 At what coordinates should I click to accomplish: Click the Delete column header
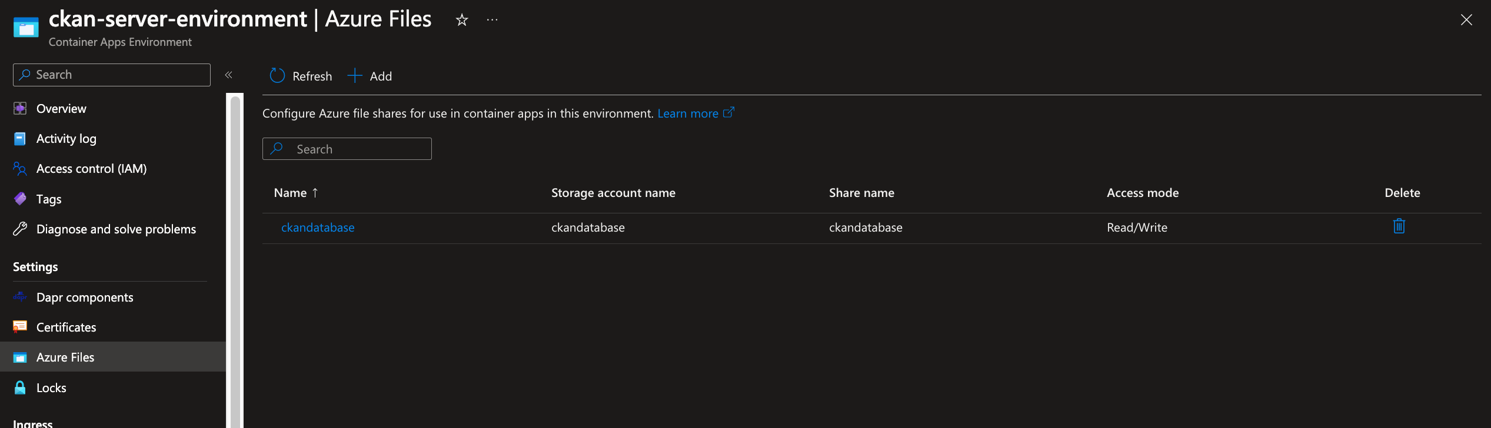pyautogui.click(x=1402, y=193)
